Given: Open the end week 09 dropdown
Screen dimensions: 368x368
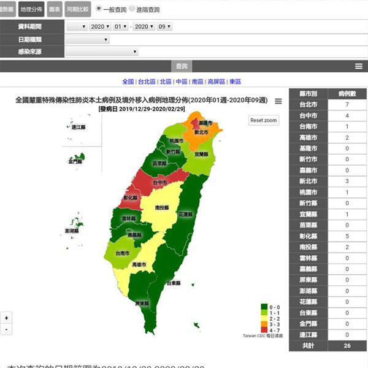Looking at the screenshot, I should [x=164, y=26].
